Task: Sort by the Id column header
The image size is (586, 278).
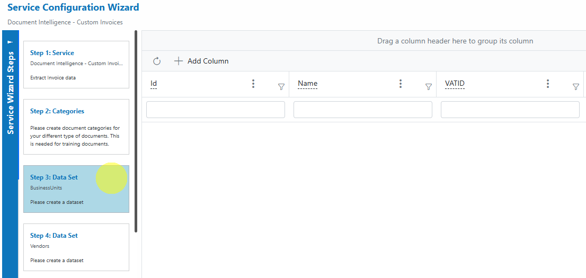Action: [x=154, y=83]
